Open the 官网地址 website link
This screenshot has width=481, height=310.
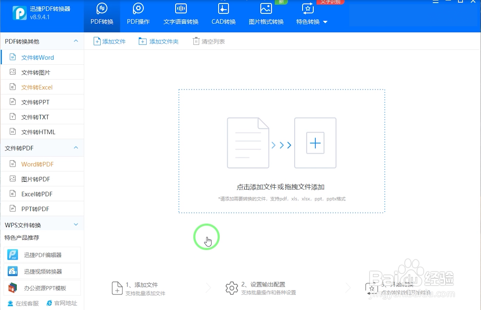coord(62,303)
